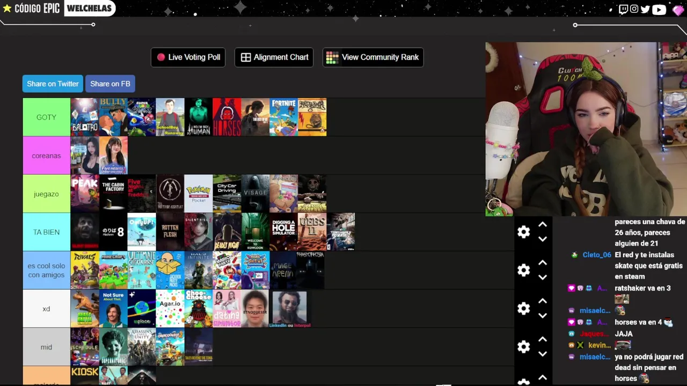Select the dating simulator tile
The height and width of the screenshot is (386, 687).
tap(227, 309)
